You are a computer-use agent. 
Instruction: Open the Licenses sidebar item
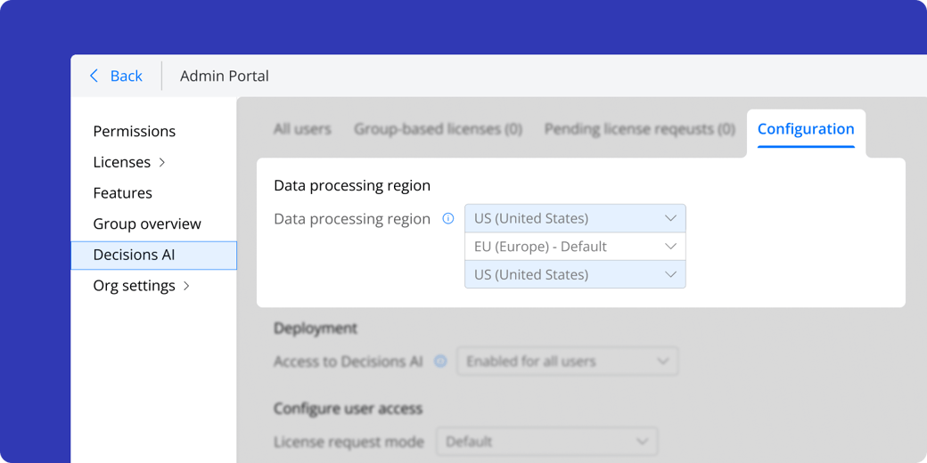[122, 162]
